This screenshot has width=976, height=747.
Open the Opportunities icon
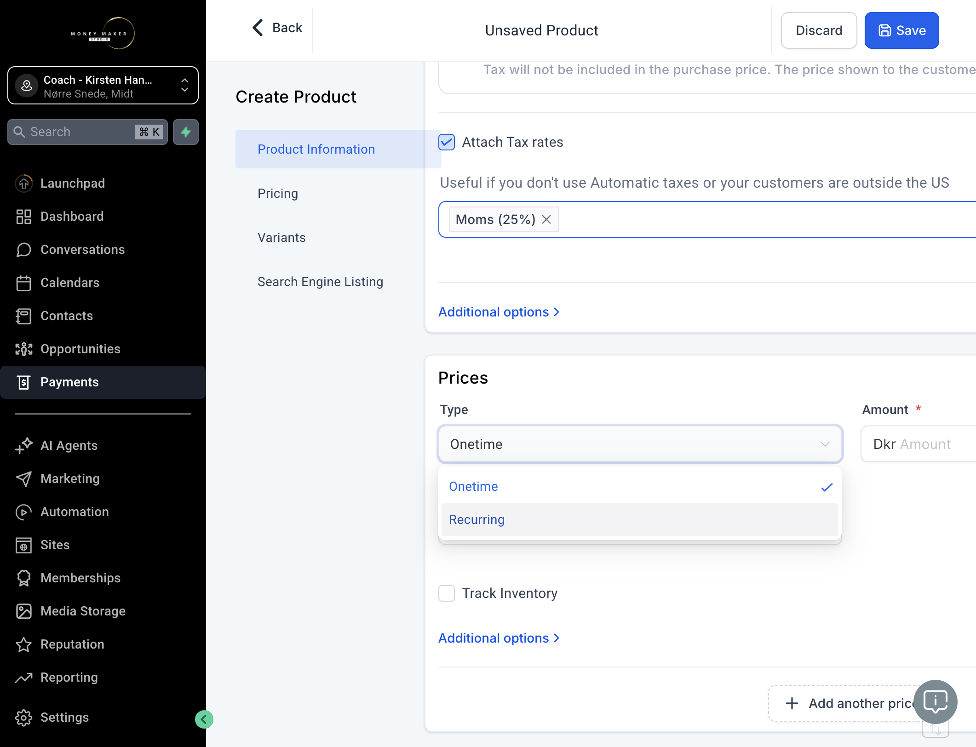point(23,349)
